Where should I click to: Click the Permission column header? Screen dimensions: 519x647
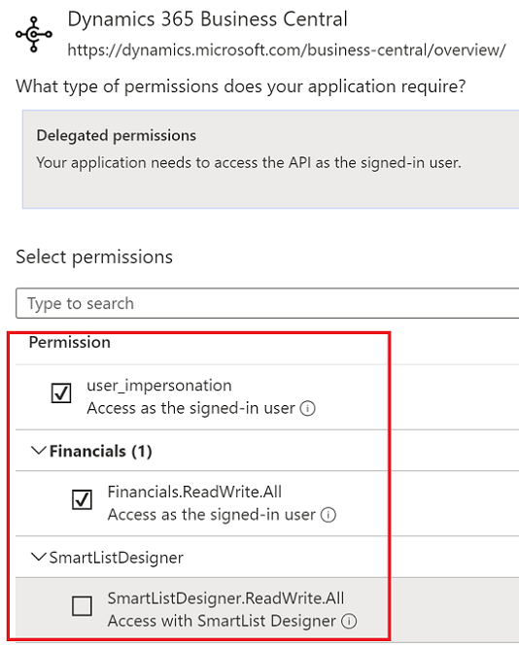click(x=70, y=342)
